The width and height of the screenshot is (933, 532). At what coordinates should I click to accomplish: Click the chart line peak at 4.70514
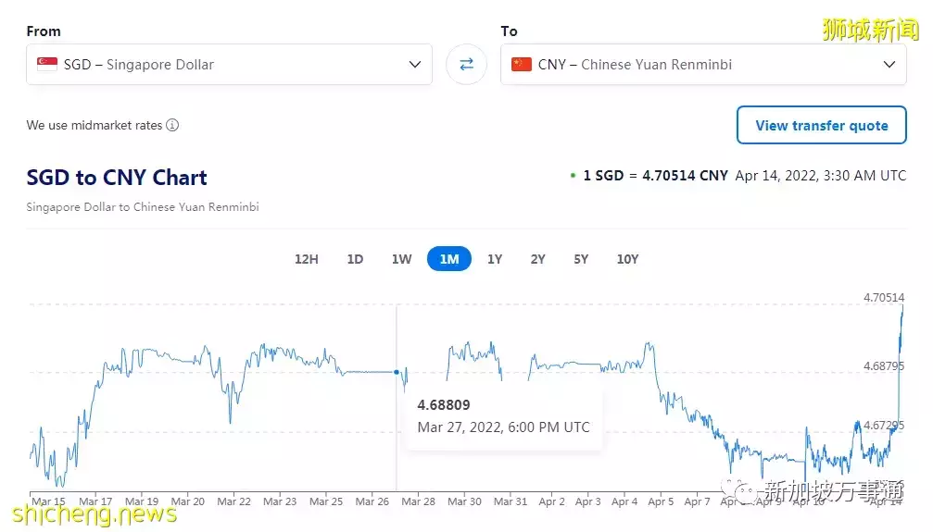tap(903, 305)
